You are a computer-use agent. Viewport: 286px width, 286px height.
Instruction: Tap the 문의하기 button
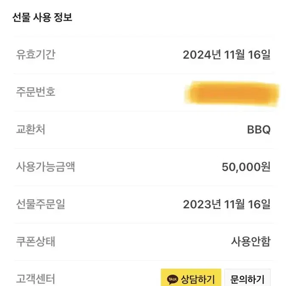click(x=247, y=278)
